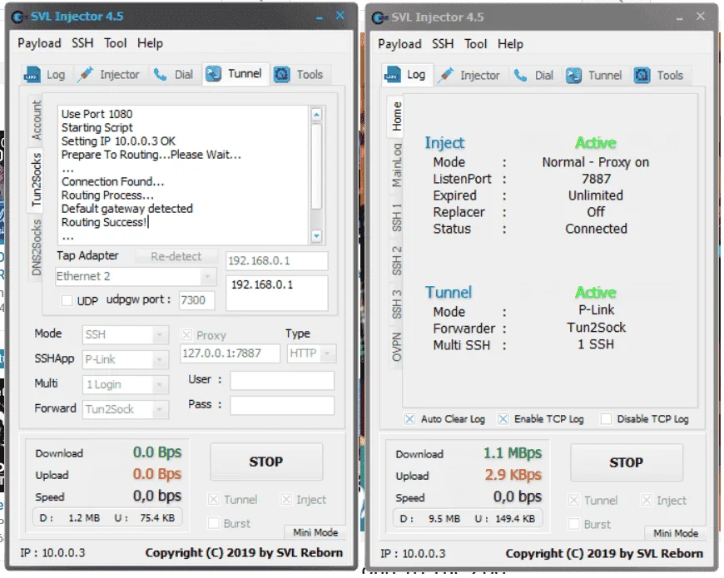The image size is (724, 578).
Task: Click the udpgw port field
Action: [196, 300]
